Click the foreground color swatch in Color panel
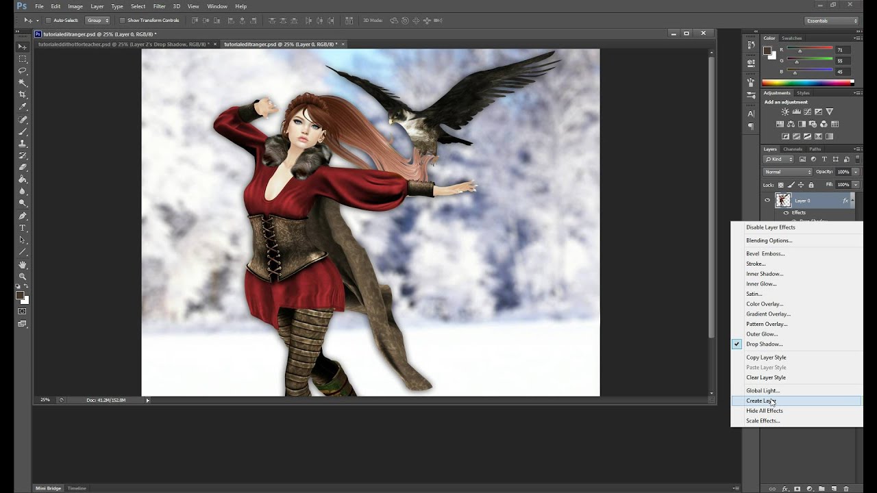 pos(767,50)
